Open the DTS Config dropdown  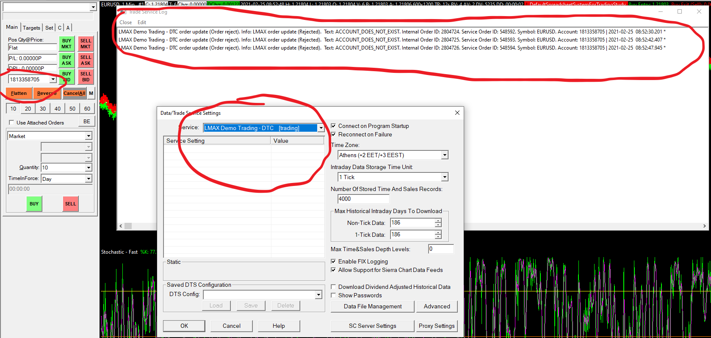318,294
